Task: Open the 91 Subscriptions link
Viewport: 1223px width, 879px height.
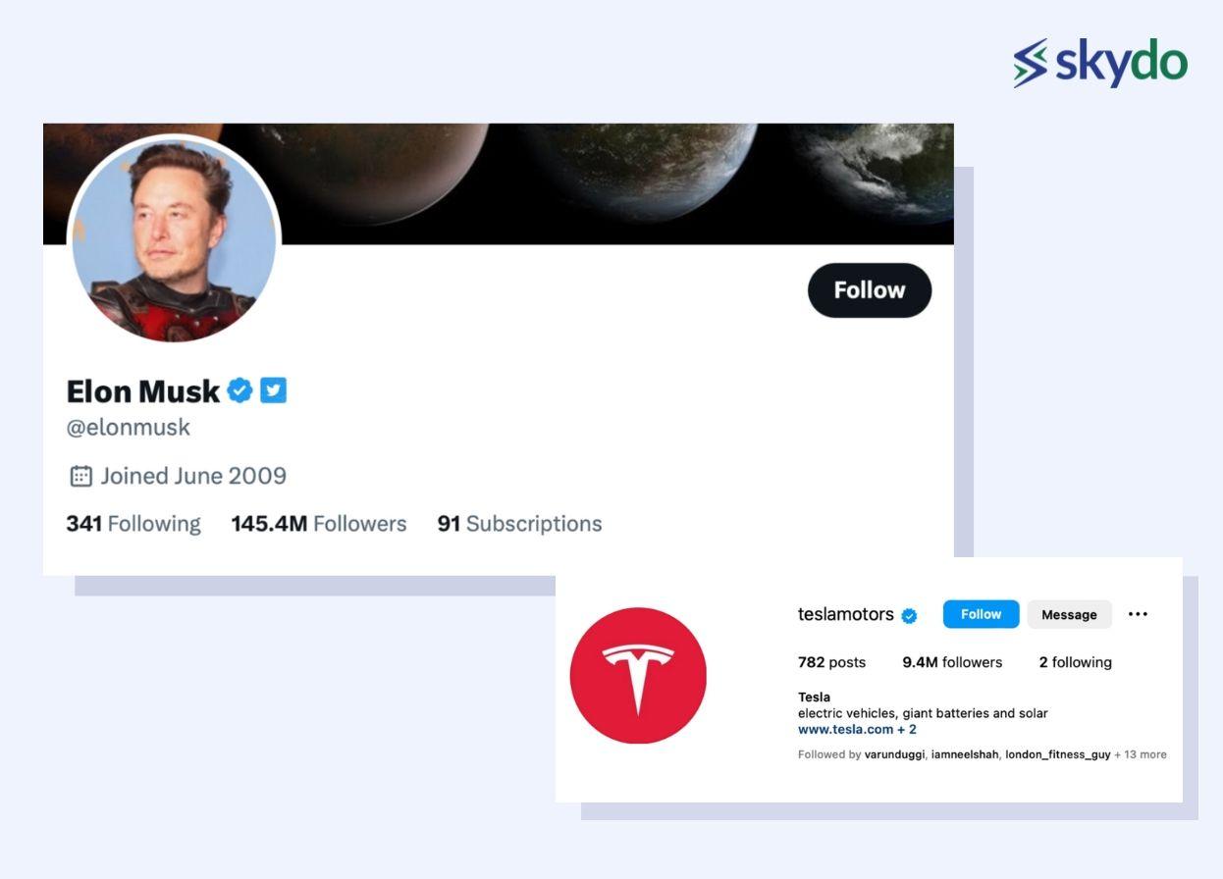Action: (x=519, y=524)
